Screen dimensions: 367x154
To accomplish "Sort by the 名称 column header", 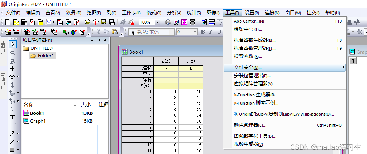I will click(x=50, y=105).
